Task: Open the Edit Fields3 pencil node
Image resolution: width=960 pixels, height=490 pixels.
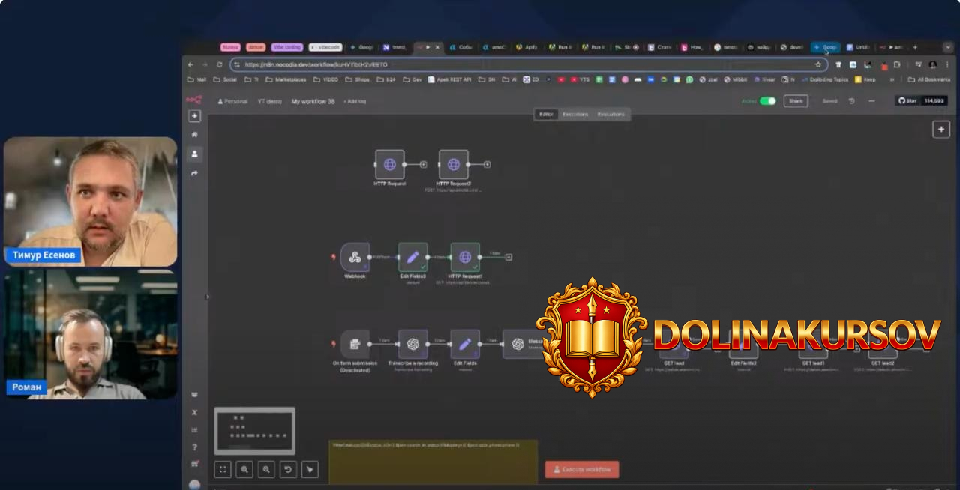Action: [412, 257]
